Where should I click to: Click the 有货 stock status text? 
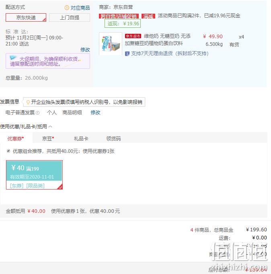click(x=234, y=44)
